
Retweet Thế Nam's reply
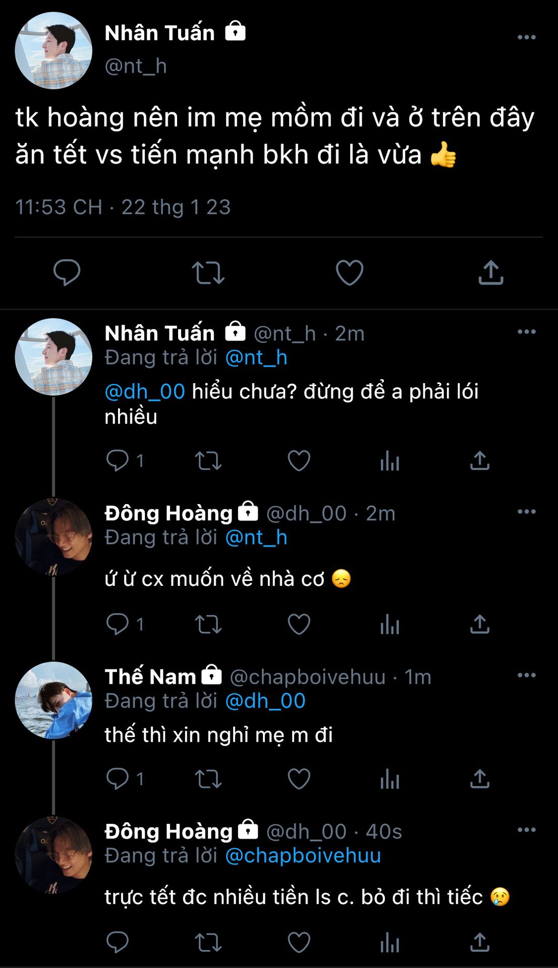[208, 779]
